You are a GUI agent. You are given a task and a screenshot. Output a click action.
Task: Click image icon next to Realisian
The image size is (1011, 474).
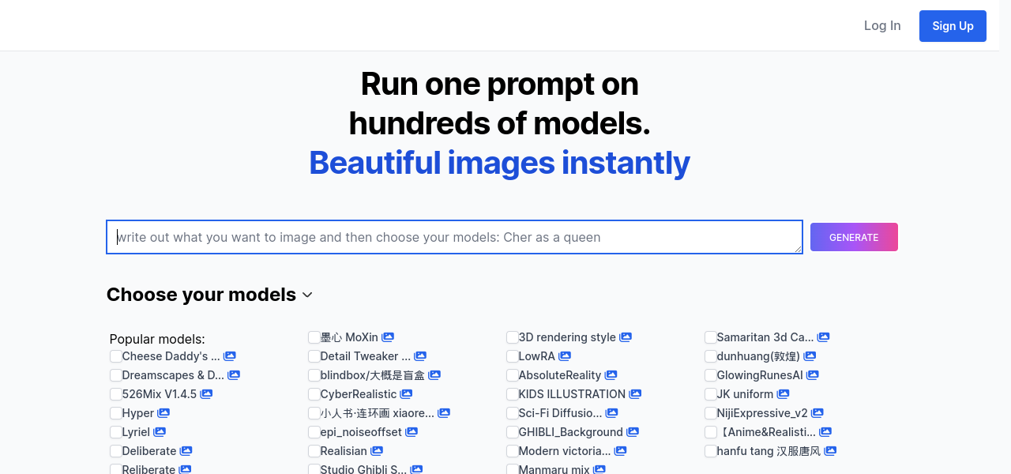coord(377,451)
